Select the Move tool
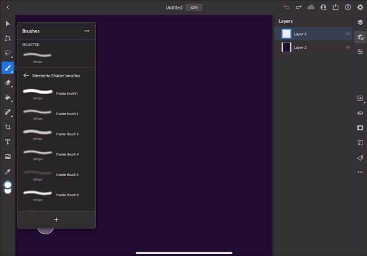The width and height of the screenshot is (367, 256). 8,24
